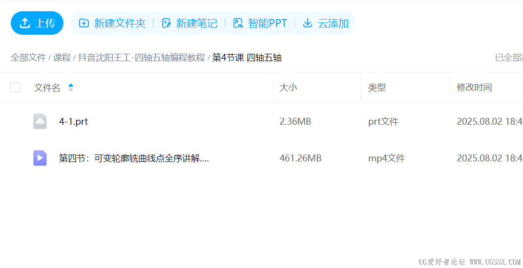Screen dimensions: 523x268
Task: Click the 461.26MB size cell
Action: pos(300,158)
